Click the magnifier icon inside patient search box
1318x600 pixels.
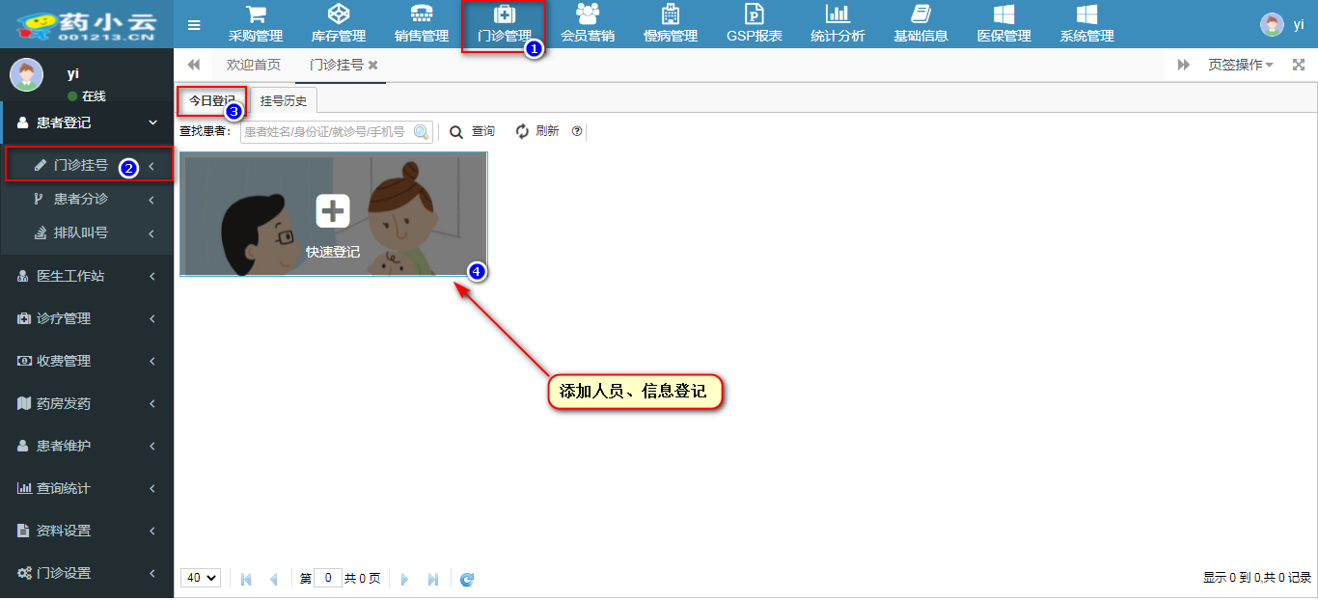[x=421, y=131]
